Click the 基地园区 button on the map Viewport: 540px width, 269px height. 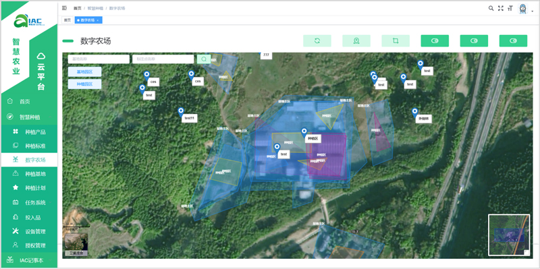[x=85, y=72]
